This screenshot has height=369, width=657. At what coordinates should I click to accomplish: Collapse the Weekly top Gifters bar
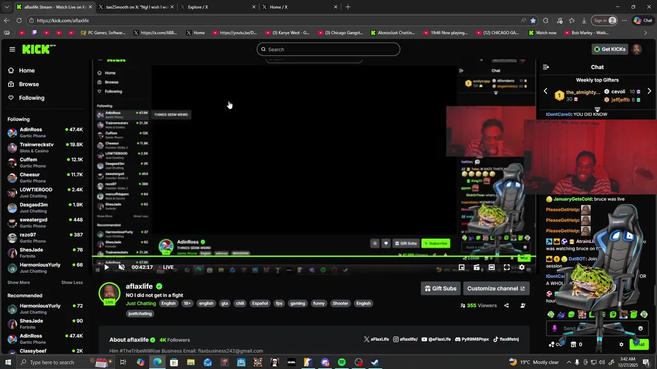597,109
